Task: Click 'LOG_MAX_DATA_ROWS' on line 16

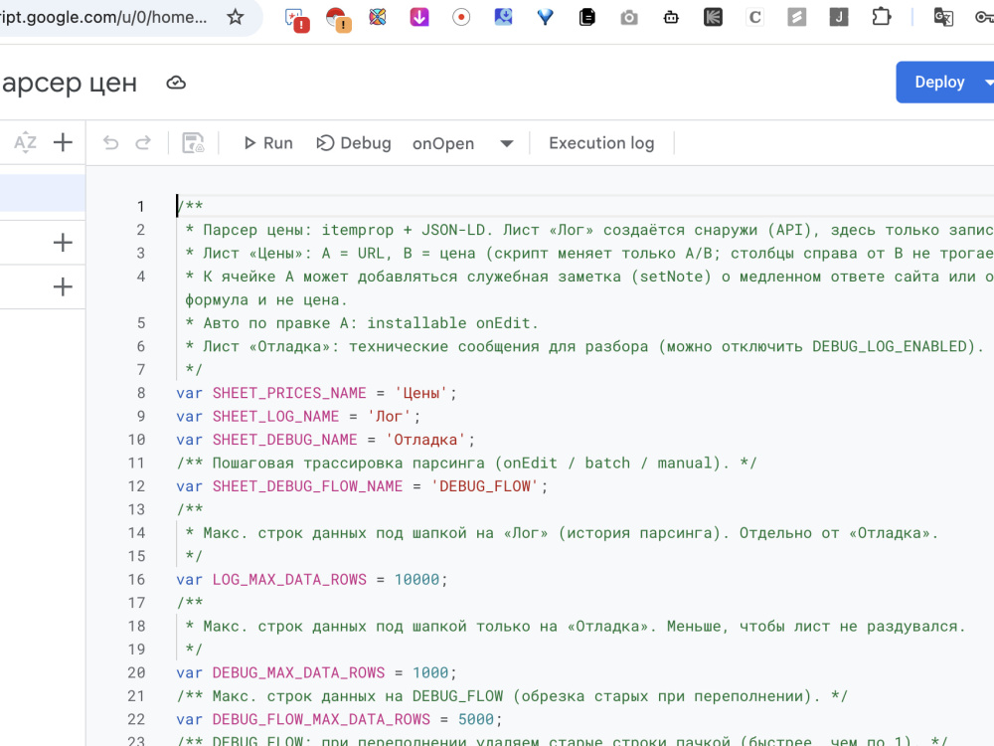Action: [x=289, y=579]
